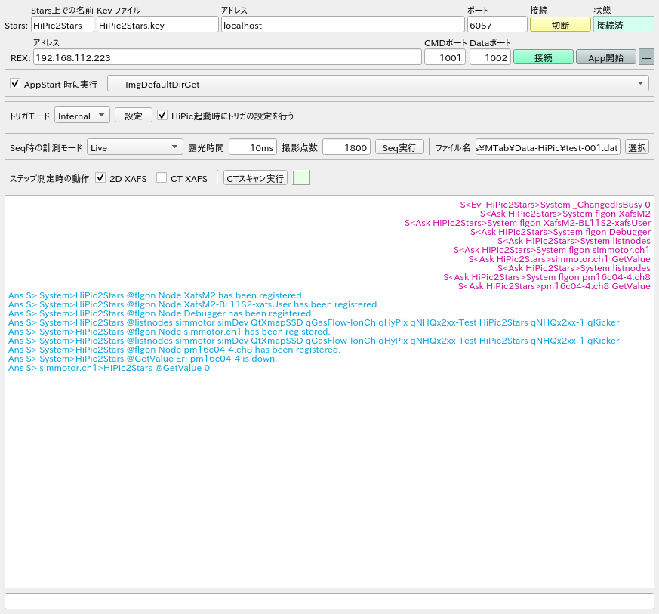Screen dimensions: 659x614
Task: Click the pale green CT status indicator
Action: pyautogui.click(x=301, y=178)
